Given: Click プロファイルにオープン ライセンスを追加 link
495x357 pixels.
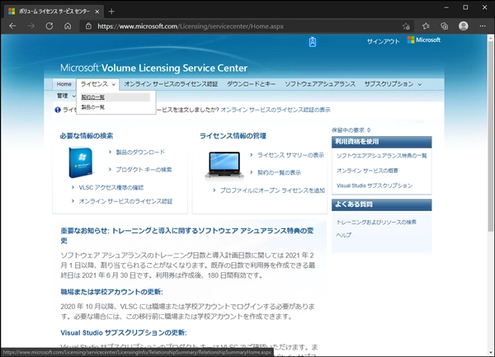Looking at the screenshot, I should pos(272,190).
